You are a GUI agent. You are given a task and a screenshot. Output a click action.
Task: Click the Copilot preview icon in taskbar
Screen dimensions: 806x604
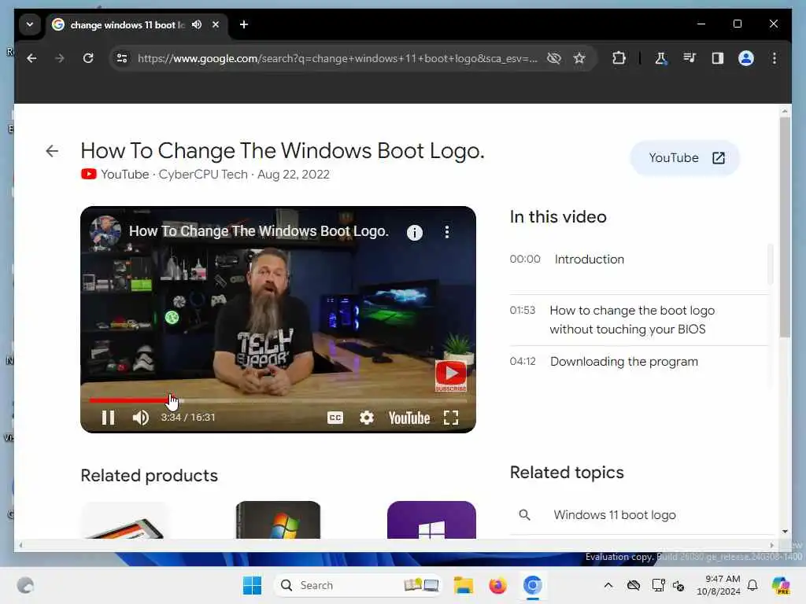click(x=781, y=585)
